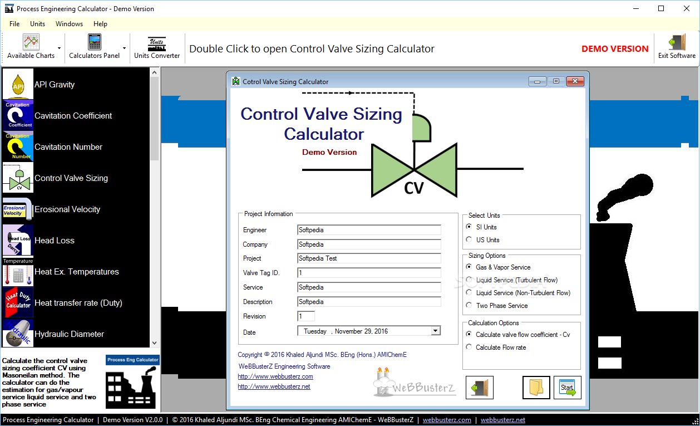Click the open folder icon in the dialog
Image resolution: width=700 pixels, height=426 pixels.
(536, 388)
